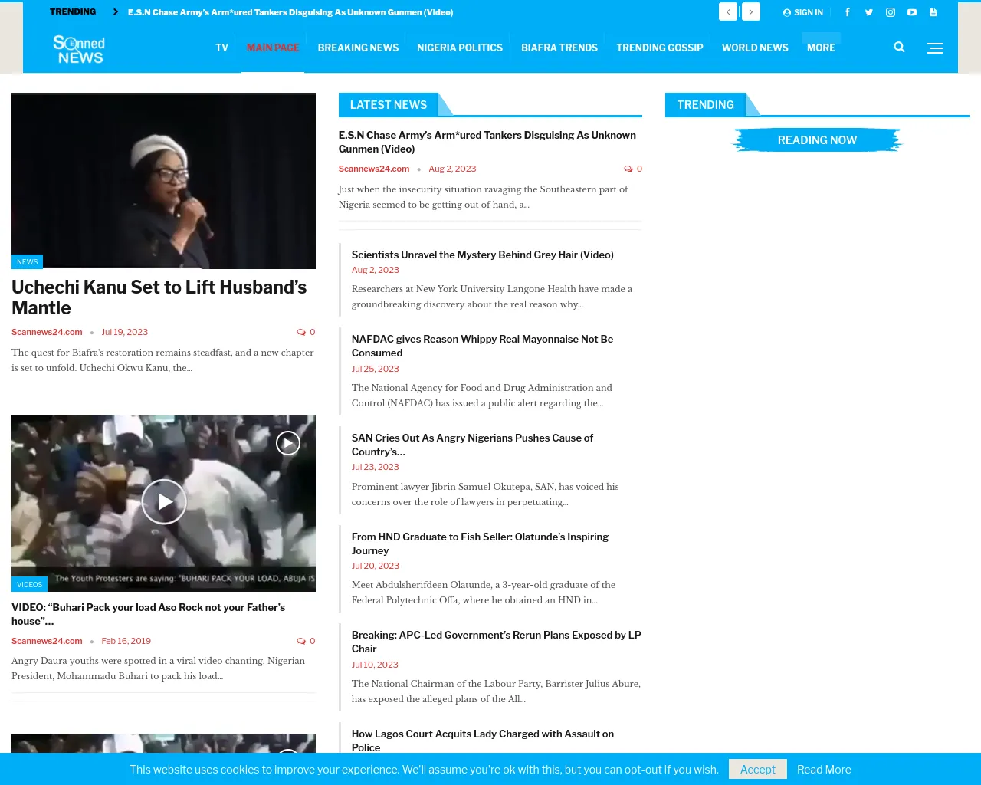
Task: Click 'Jul 20, 2023' date under Olatunde article
Action: 376,566
